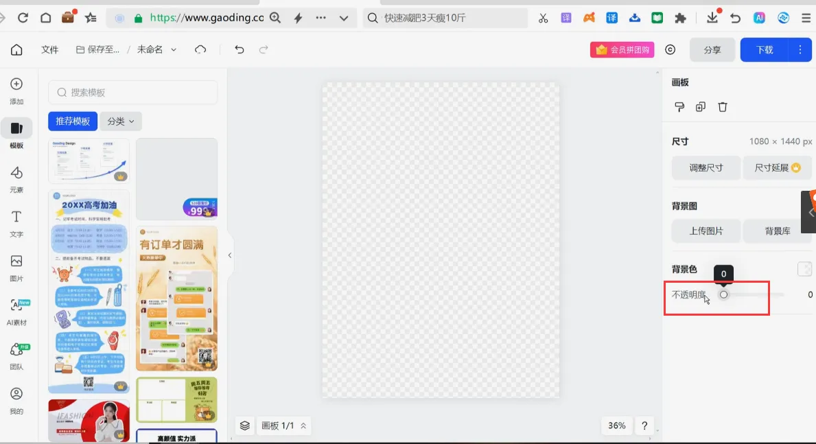Open the layers panel icon at bottom
Viewport: 816px width, 444px height.
pyautogui.click(x=244, y=425)
